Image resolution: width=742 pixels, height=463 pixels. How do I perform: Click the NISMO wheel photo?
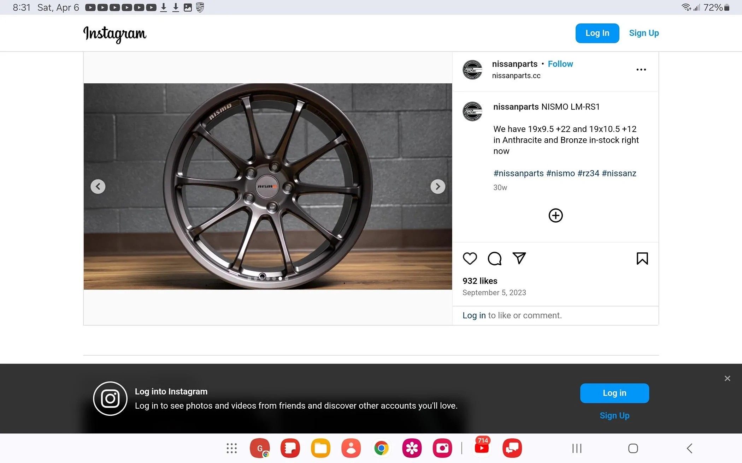268,186
